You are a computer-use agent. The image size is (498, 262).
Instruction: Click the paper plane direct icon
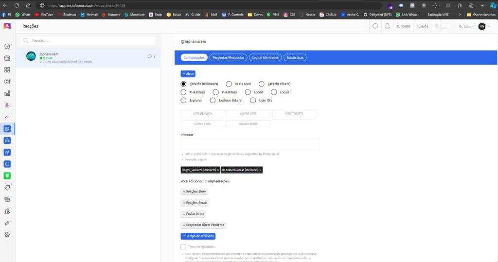point(7,152)
